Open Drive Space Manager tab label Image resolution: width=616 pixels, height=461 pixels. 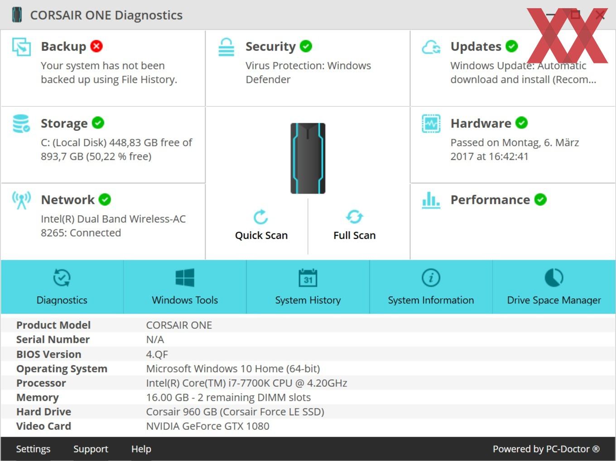554,300
